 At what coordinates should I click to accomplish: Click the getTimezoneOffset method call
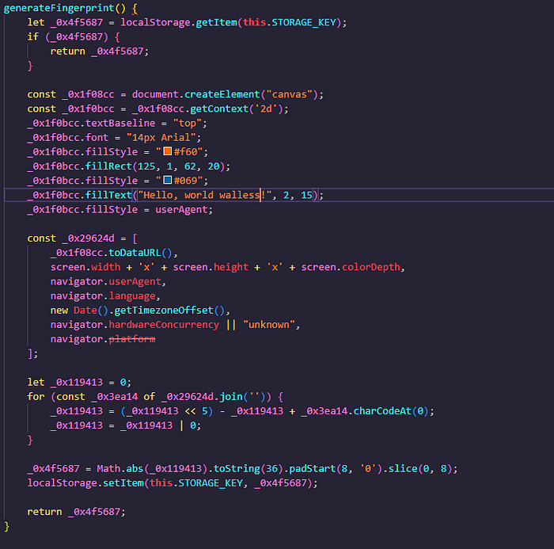point(164,311)
